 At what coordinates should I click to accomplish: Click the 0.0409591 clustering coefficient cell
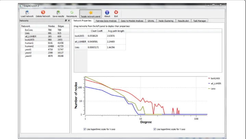tap(97, 41)
